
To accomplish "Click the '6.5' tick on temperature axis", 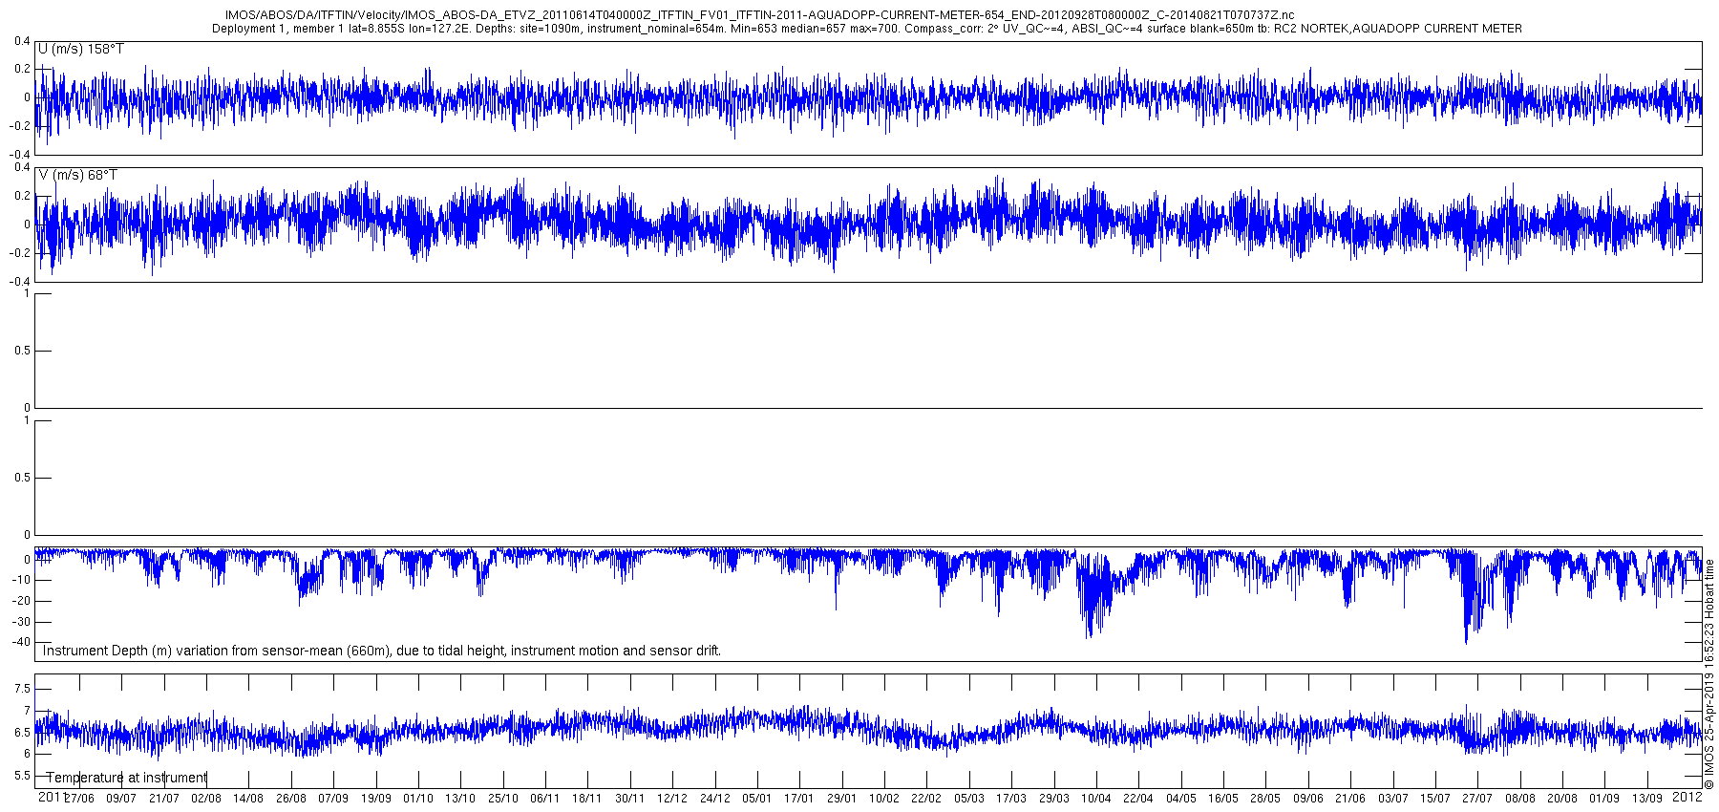I will [x=22, y=732].
